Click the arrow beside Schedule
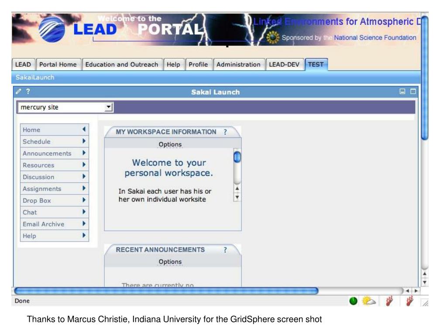 pos(84,141)
